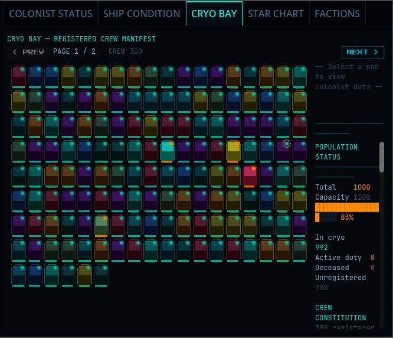Pick the first yellow pod in the second row

[x=18, y=102]
